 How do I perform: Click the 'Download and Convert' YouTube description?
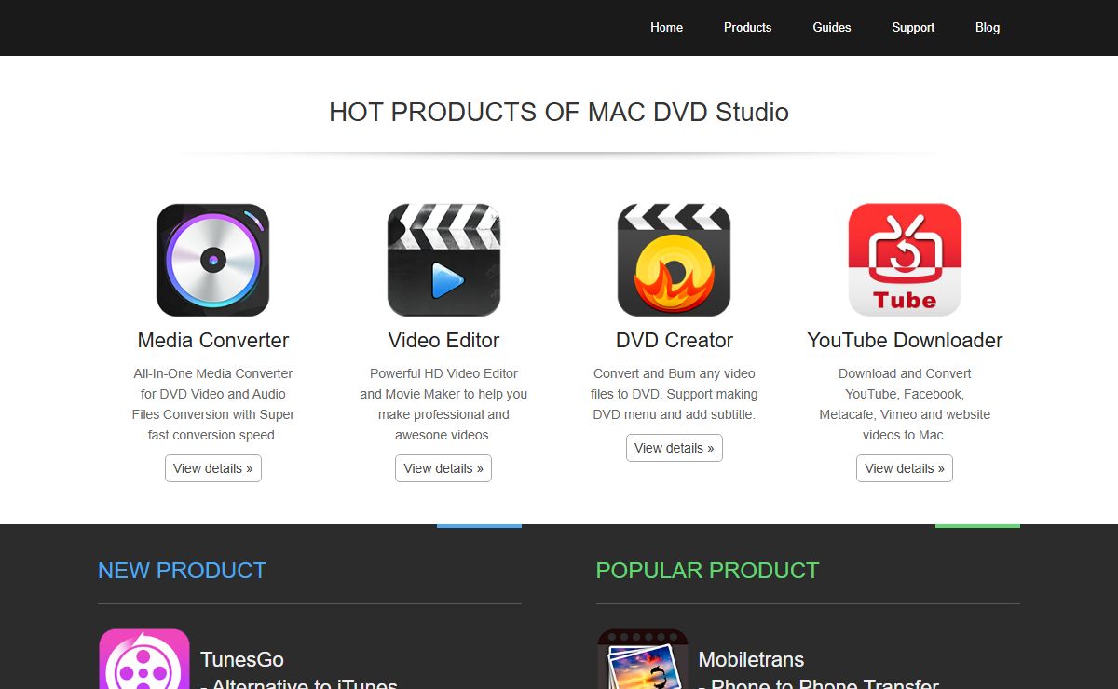tap(905, 404)
